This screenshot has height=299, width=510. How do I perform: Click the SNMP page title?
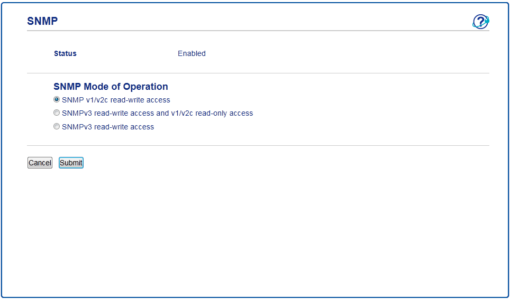click(x=42, y=21)
